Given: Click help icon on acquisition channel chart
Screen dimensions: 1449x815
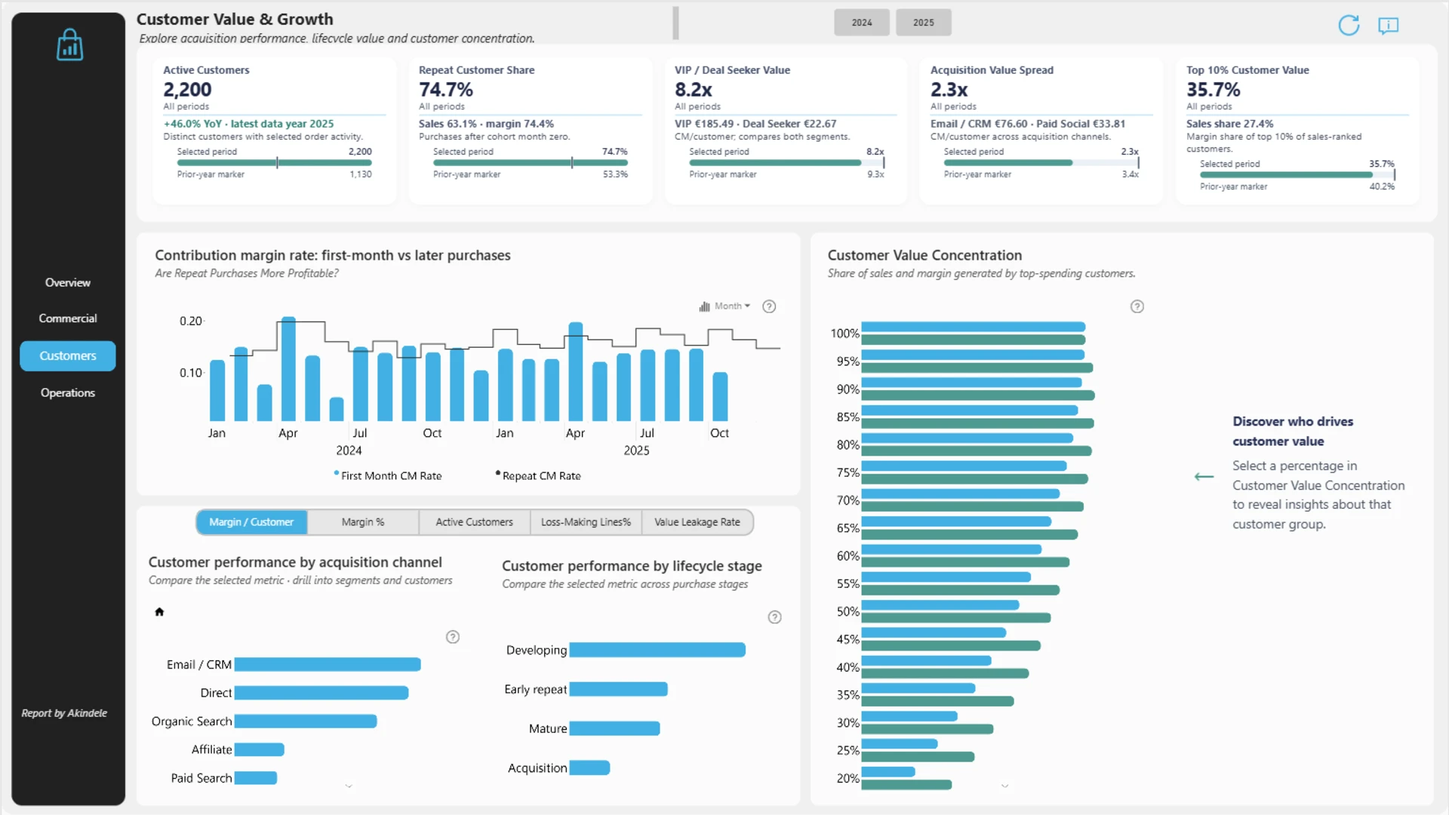Looking at the screenshot, I should tap(453, 637).
